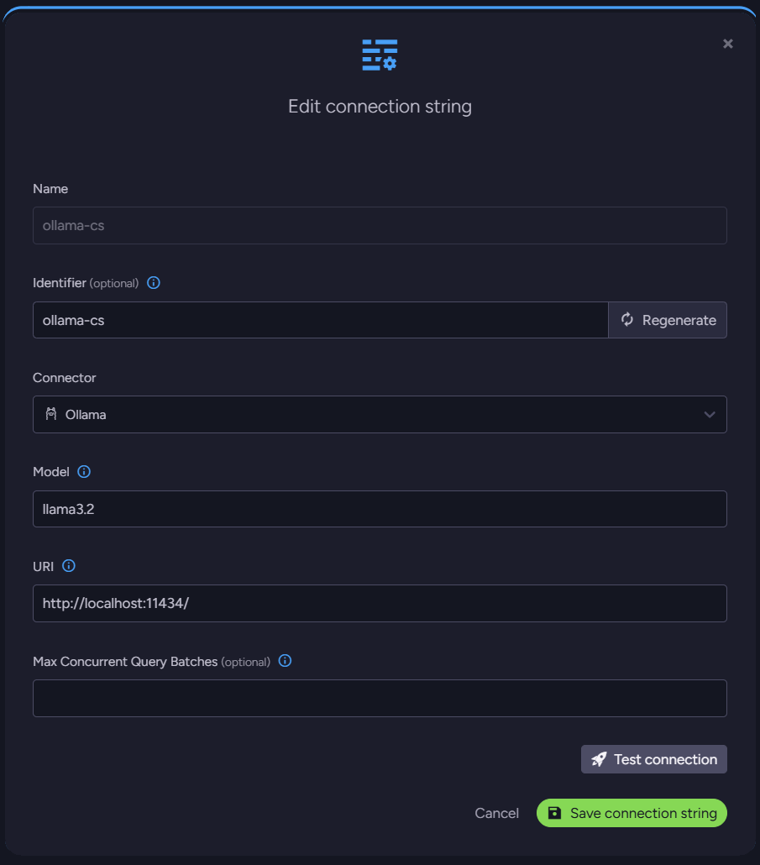Click the circular arrows Regenerate icon
The image size is (760, 865).
tap(626, 320)
